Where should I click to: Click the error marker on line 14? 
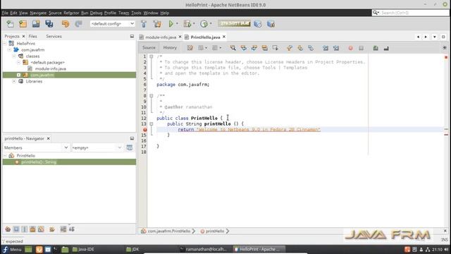click(x=144, y=130)
